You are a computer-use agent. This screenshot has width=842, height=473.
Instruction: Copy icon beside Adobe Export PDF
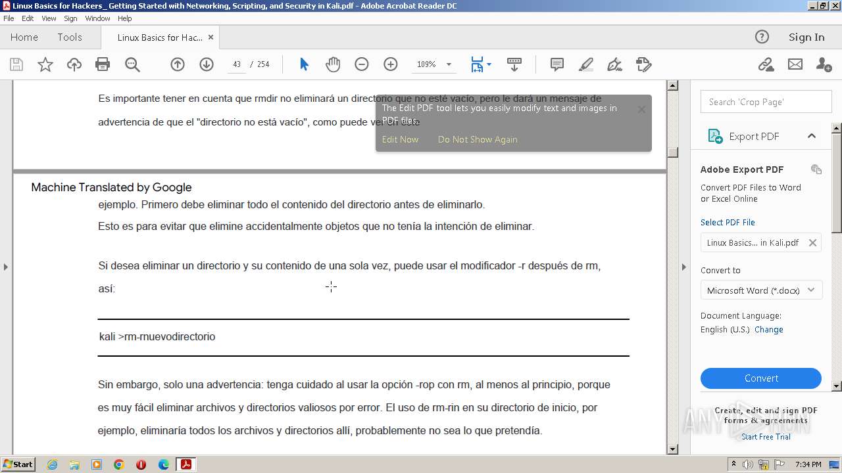[x=816, y=169]
